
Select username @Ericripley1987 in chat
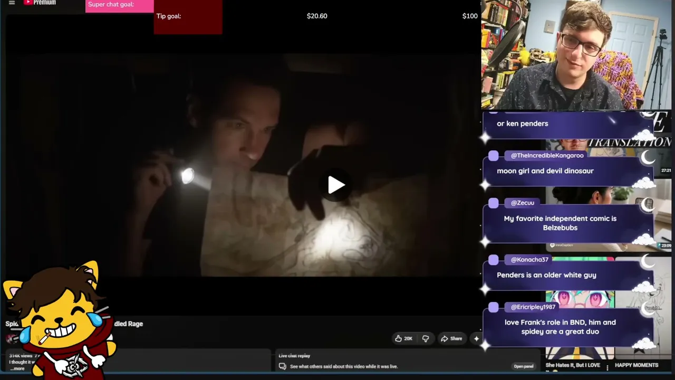pyautogui.click(x=533, y=307)
